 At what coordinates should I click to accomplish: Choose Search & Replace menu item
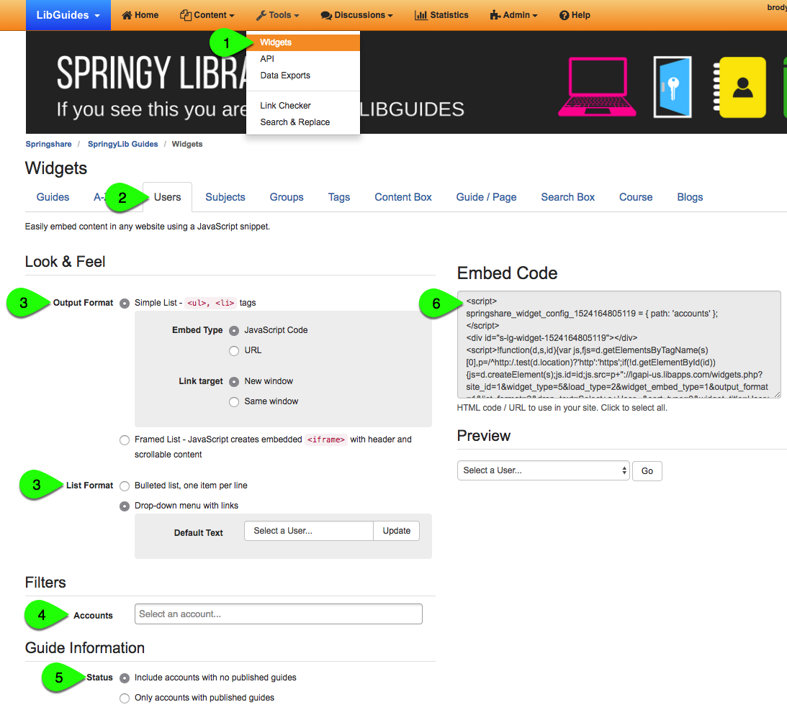tap(303, 122)
